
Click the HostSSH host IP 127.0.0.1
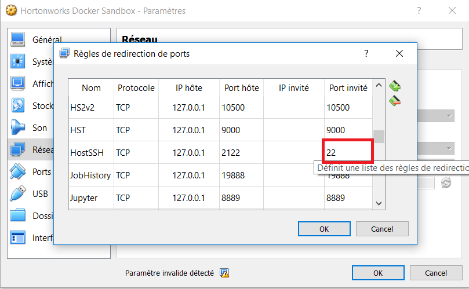189,153
